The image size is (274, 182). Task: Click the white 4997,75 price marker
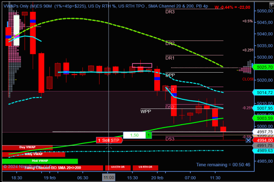[x=263, y=132]
